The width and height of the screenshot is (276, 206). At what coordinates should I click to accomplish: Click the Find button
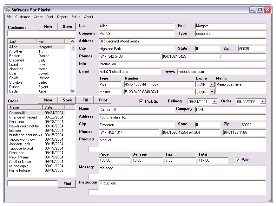(x=67, y=184)
